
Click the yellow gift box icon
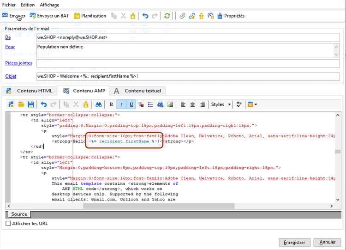tap(201, 16)
